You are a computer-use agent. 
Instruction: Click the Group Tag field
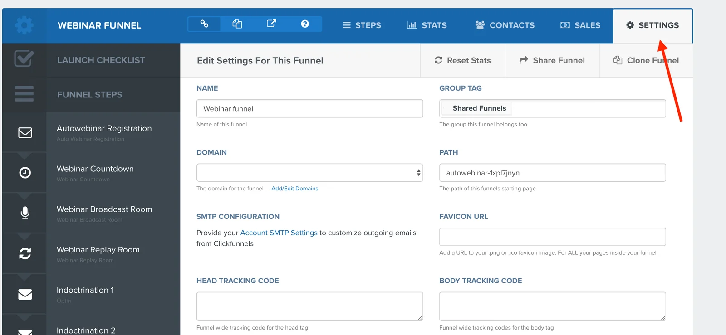click(x=552, y=108)
